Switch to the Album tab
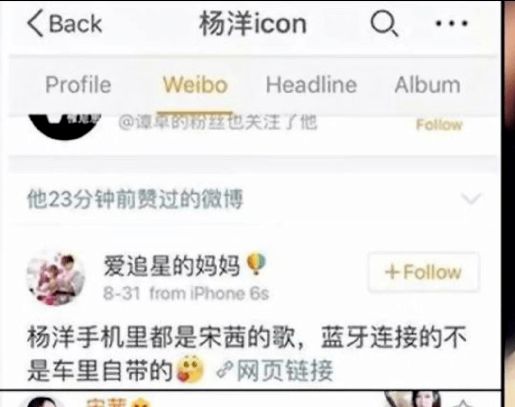The width and height of the screenshot is (515, 407). [x=427, y=85]
